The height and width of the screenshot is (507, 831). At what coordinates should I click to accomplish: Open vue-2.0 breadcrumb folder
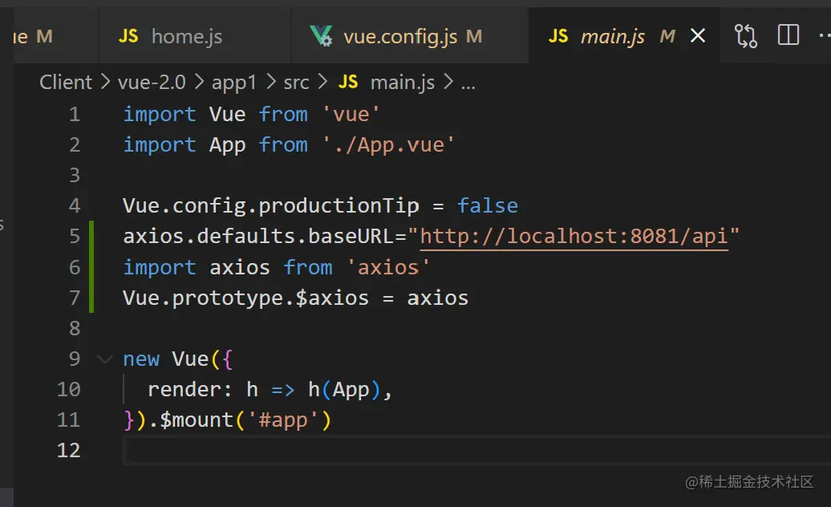[x=152, y=82]
